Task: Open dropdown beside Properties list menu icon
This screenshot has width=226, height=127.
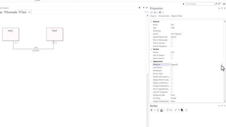Action: [157, 13]
